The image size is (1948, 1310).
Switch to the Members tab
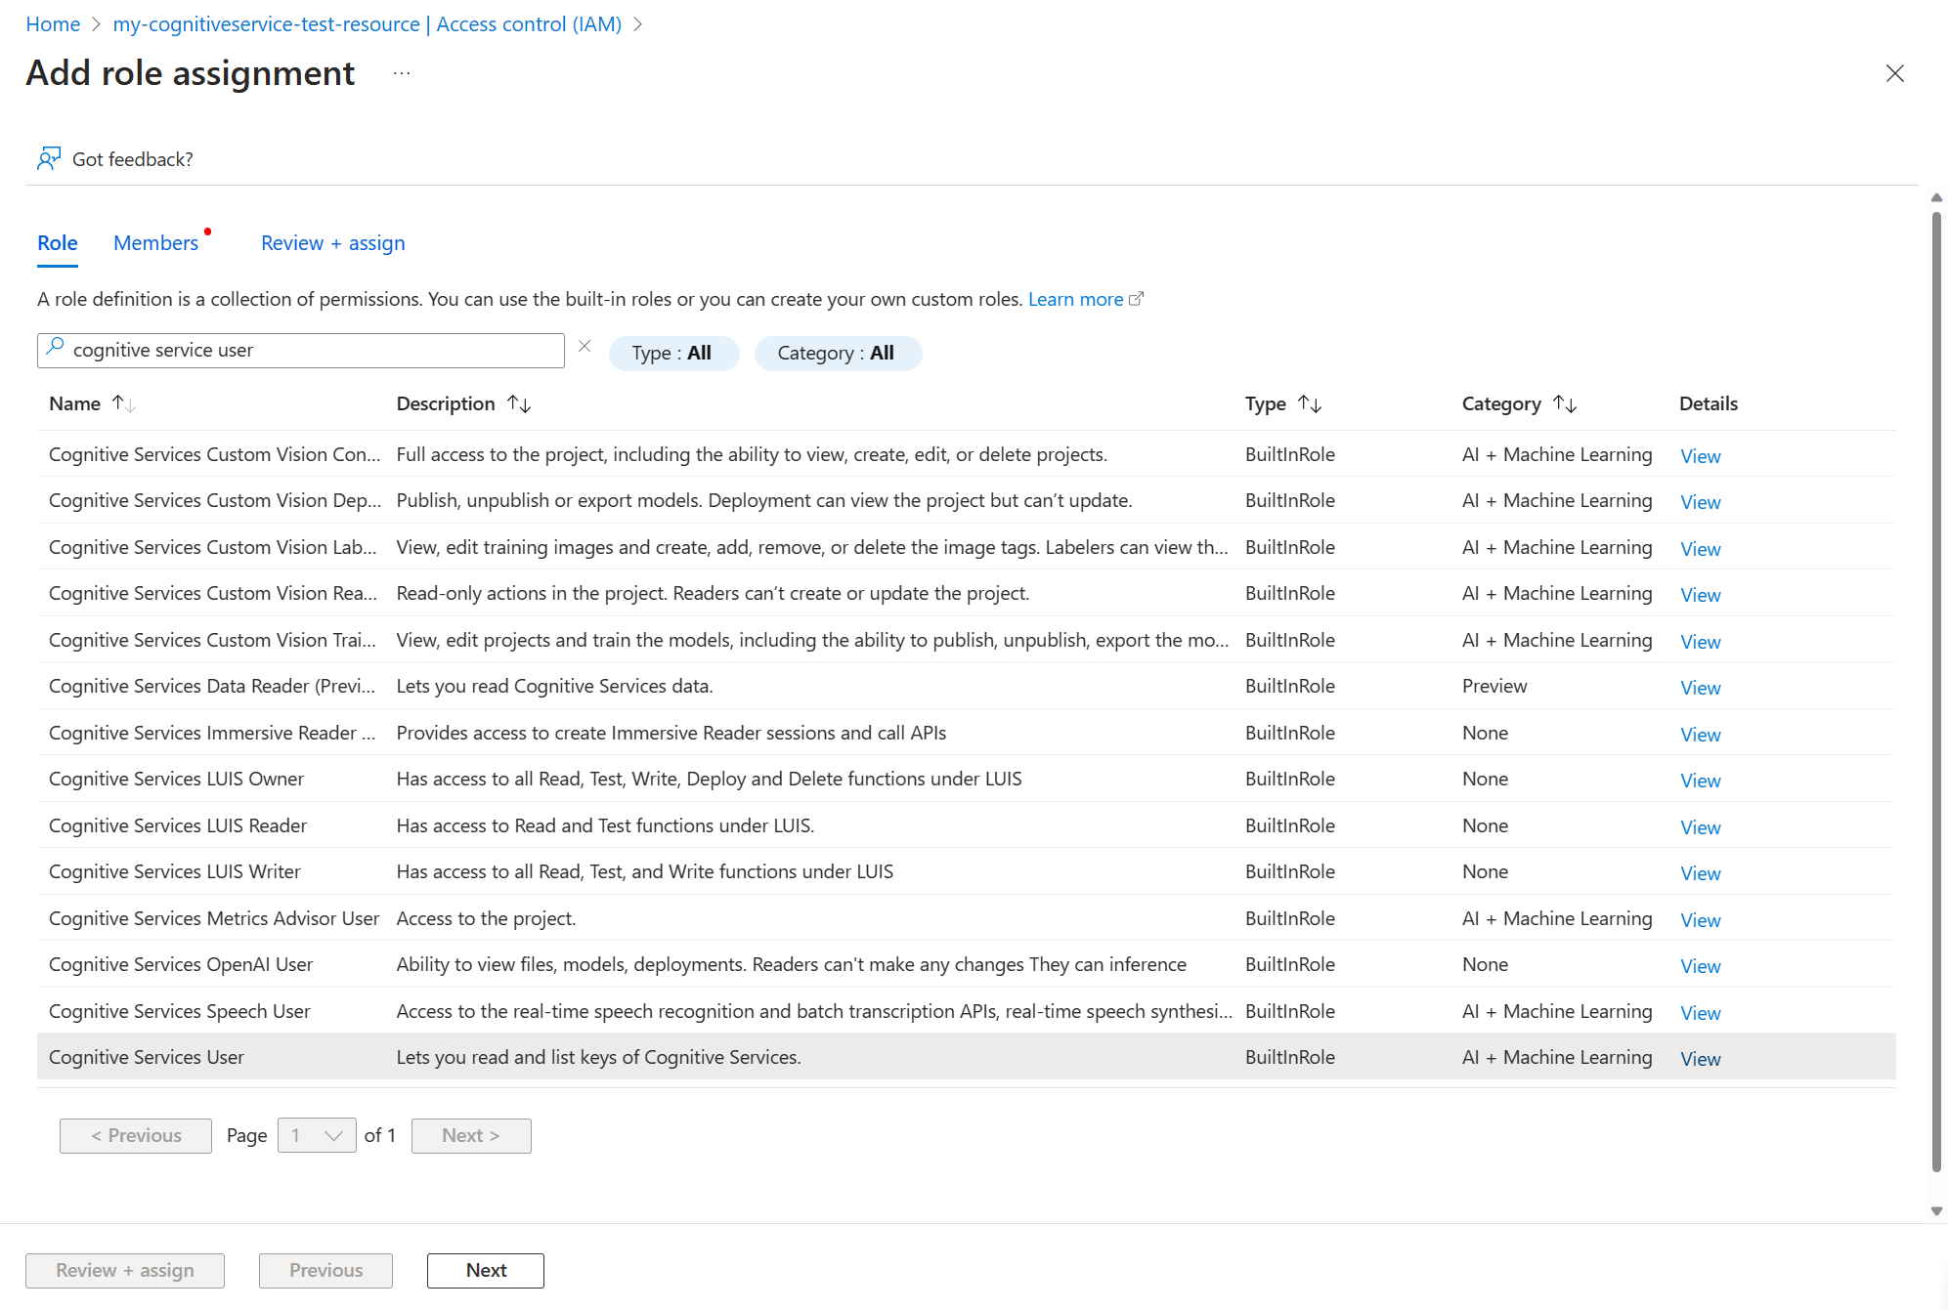pos(155,243)
